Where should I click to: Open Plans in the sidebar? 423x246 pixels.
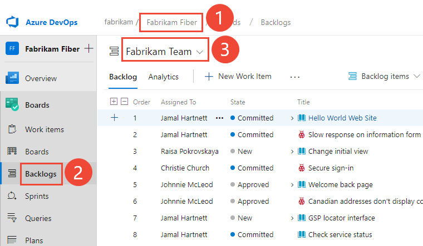(x=34, y=240)
